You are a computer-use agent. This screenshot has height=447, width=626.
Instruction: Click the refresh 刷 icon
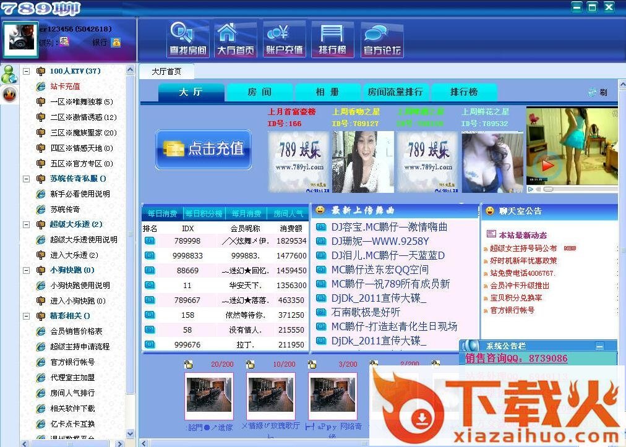click(x=593, y=92)
